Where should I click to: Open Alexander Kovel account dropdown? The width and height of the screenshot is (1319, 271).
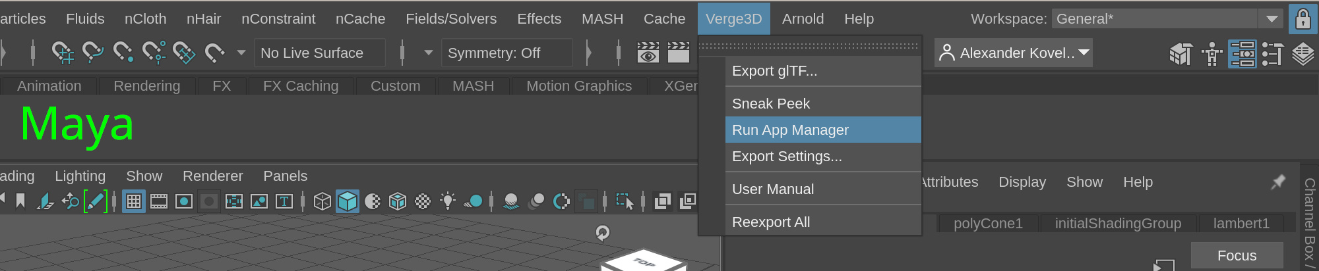click(x=1014, y=53)
